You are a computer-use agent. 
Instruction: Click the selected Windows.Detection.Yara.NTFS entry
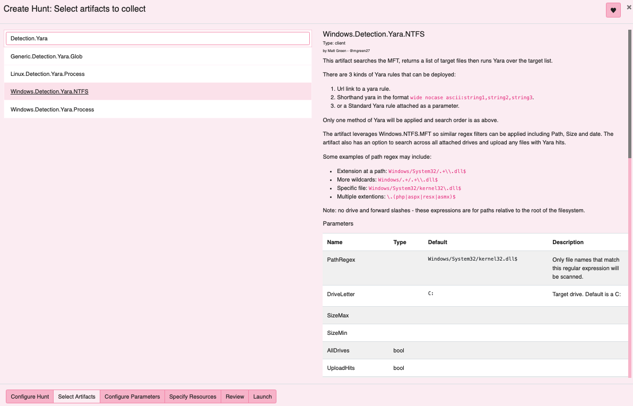pyautogui.click(x=49, y=91)
